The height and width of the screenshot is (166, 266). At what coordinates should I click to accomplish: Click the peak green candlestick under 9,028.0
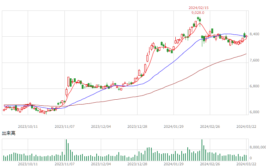tap(198, 18)
